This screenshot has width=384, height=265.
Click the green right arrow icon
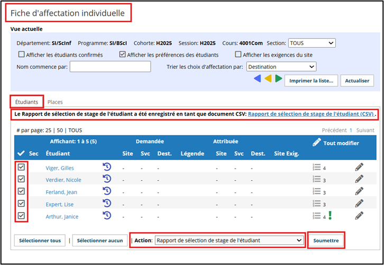point(279,78)
